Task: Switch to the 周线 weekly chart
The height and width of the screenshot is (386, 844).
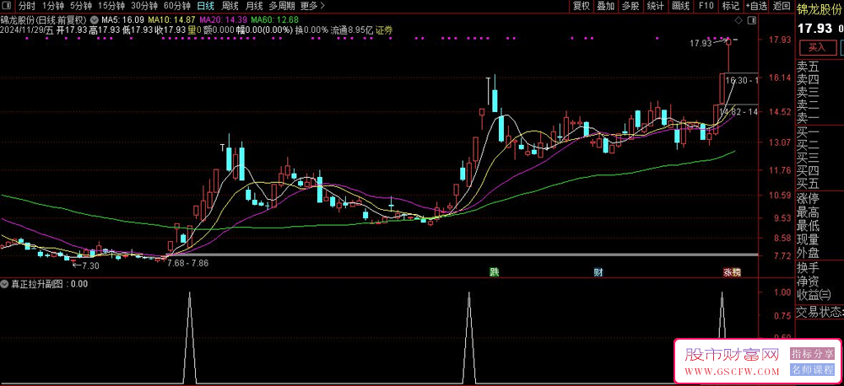Action: (230, 7)
